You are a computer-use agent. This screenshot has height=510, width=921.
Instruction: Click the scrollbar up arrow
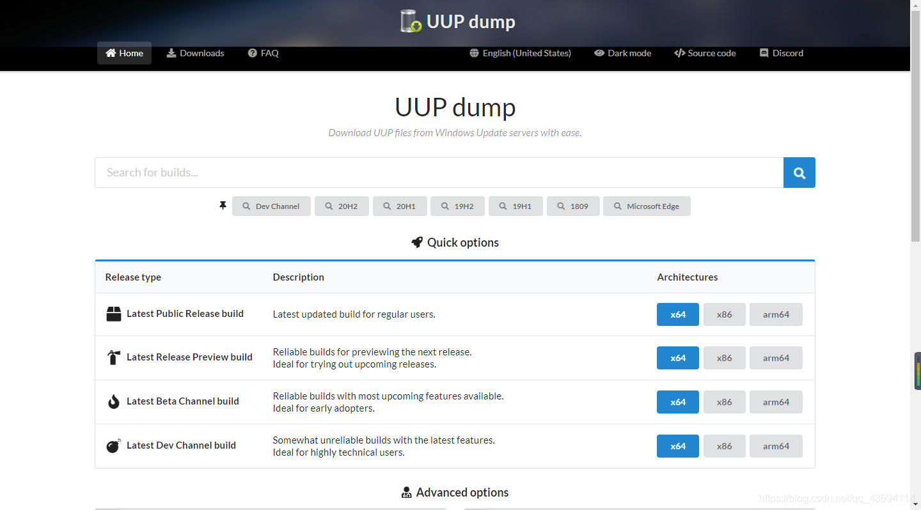(915, 5)
